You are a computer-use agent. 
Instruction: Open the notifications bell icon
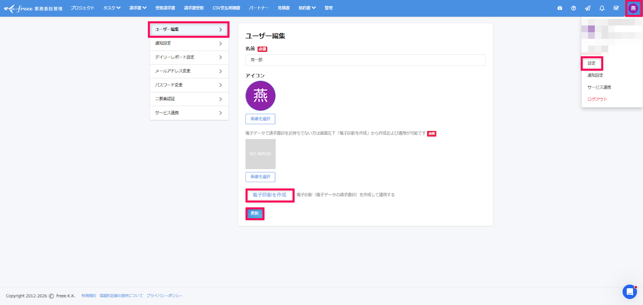pyautogui.click(x=602, y=8)
